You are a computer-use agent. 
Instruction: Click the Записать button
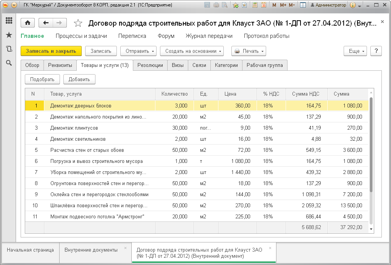[x=101, y=51]
